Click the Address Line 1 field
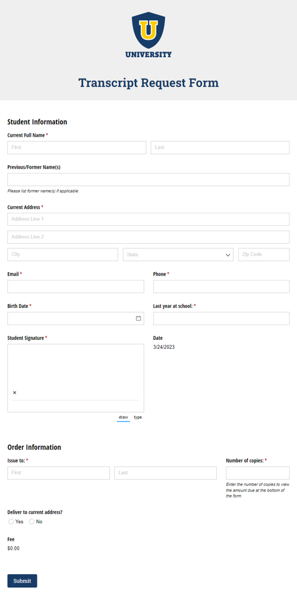The image size is (297, 595). coord(148,219)
